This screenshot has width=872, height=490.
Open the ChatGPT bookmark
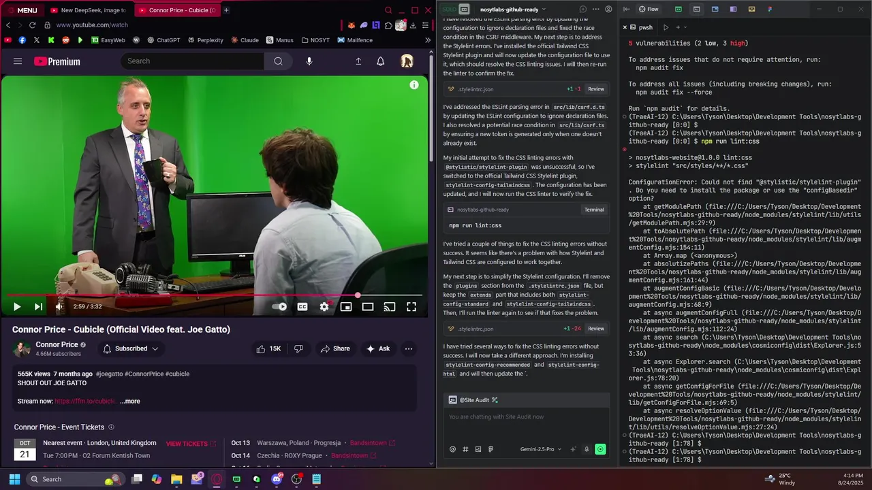coord(163,40)
